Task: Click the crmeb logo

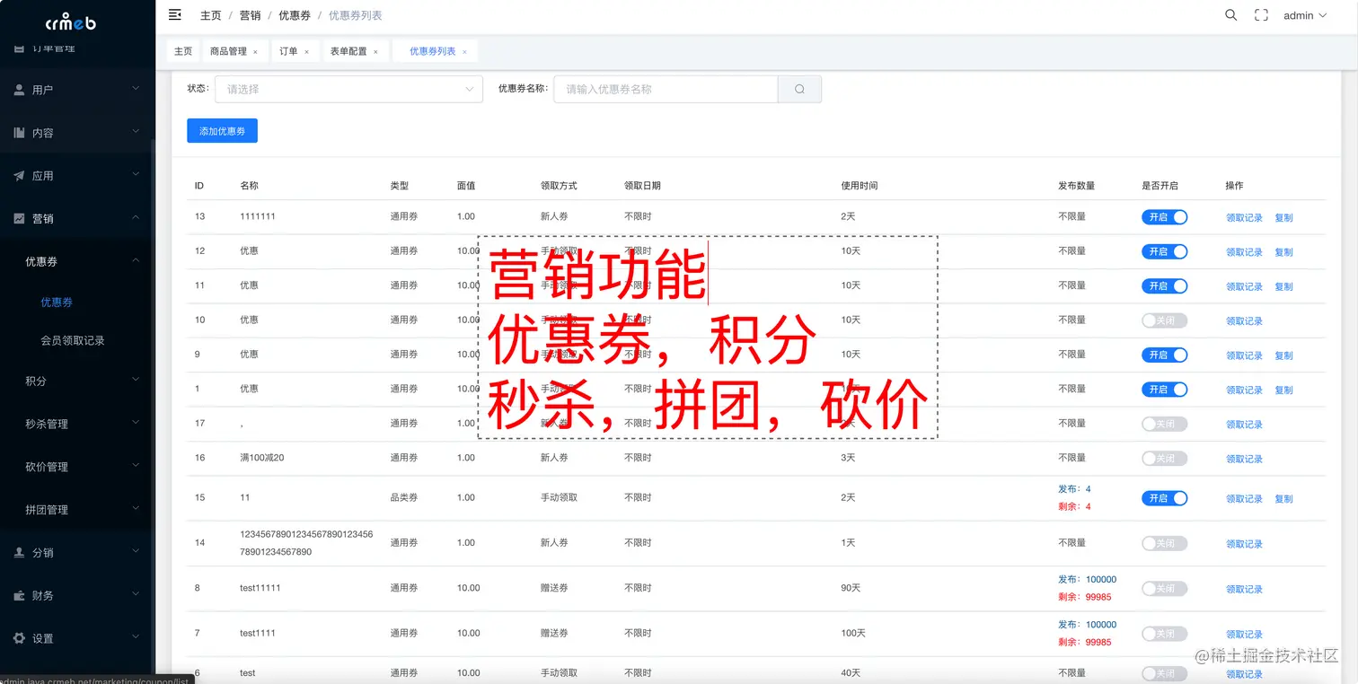Action: pyautogui.click(x=69, y=22)
